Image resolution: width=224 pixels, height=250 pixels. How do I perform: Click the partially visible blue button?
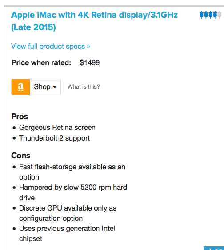click(x=214, y=248)
